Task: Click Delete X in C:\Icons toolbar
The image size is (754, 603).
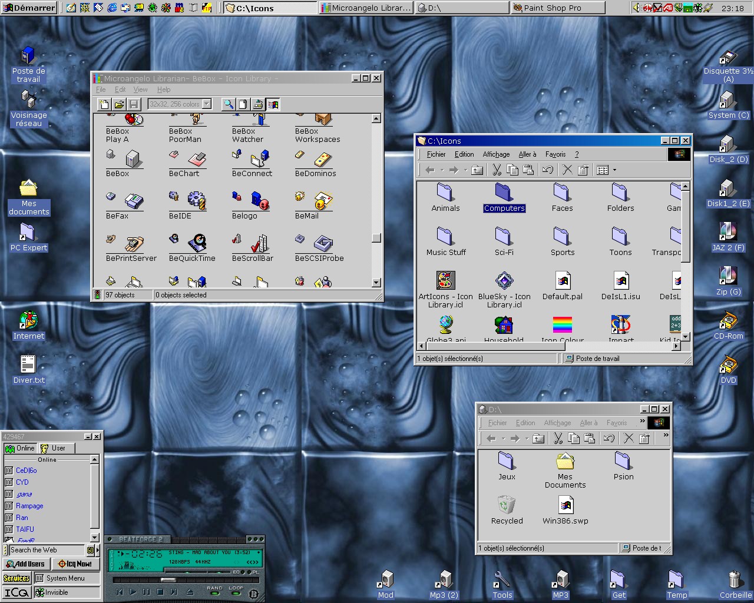Action: coord(567,170)
